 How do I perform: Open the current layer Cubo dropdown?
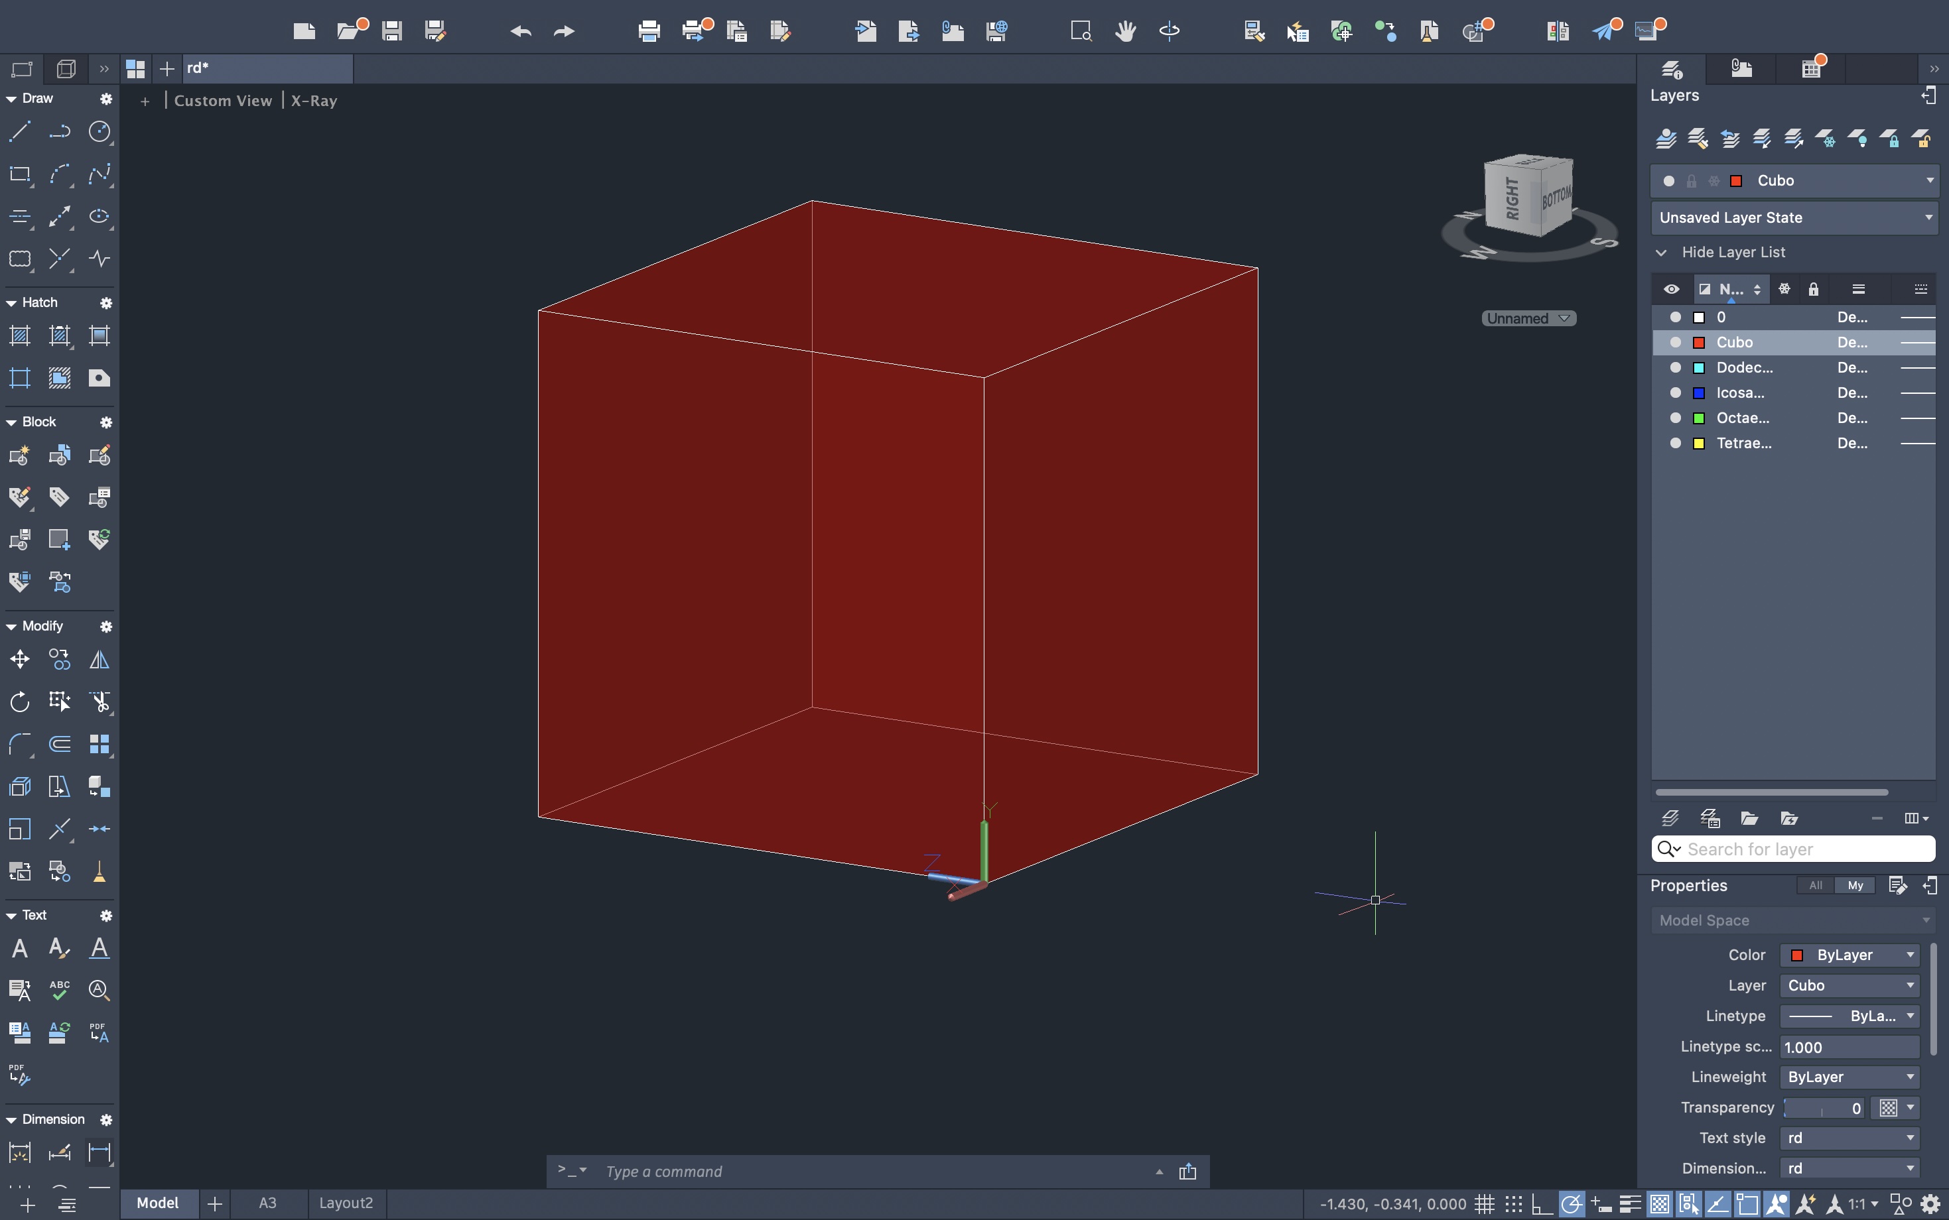point(1930,181)
